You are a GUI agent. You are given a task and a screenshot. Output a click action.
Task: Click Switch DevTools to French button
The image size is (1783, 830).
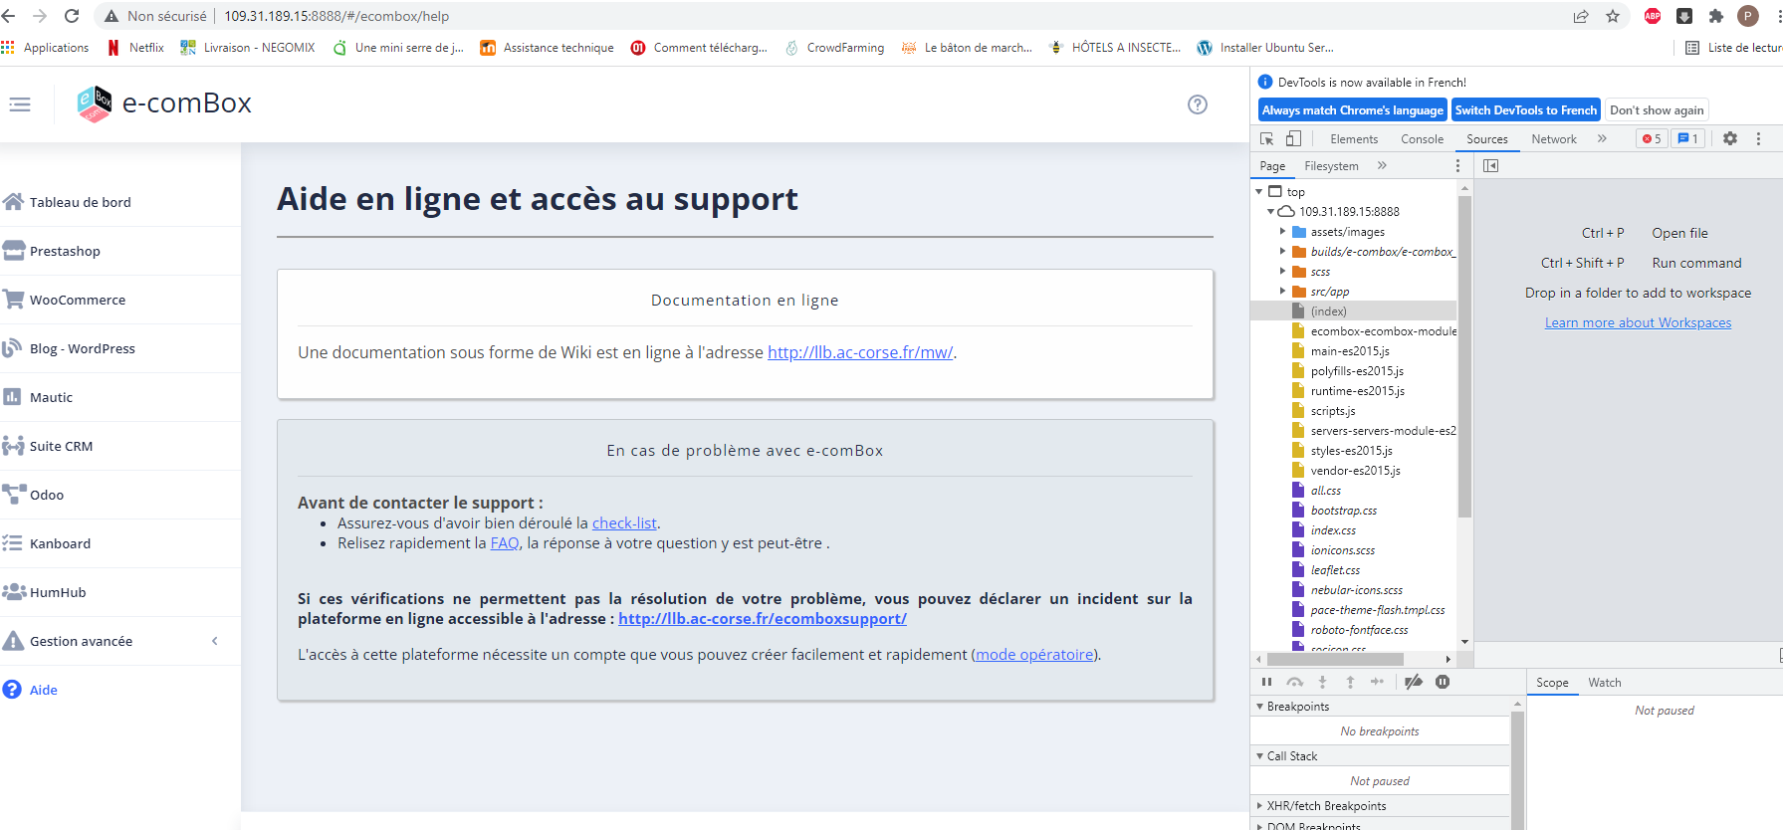[1525, 110]
